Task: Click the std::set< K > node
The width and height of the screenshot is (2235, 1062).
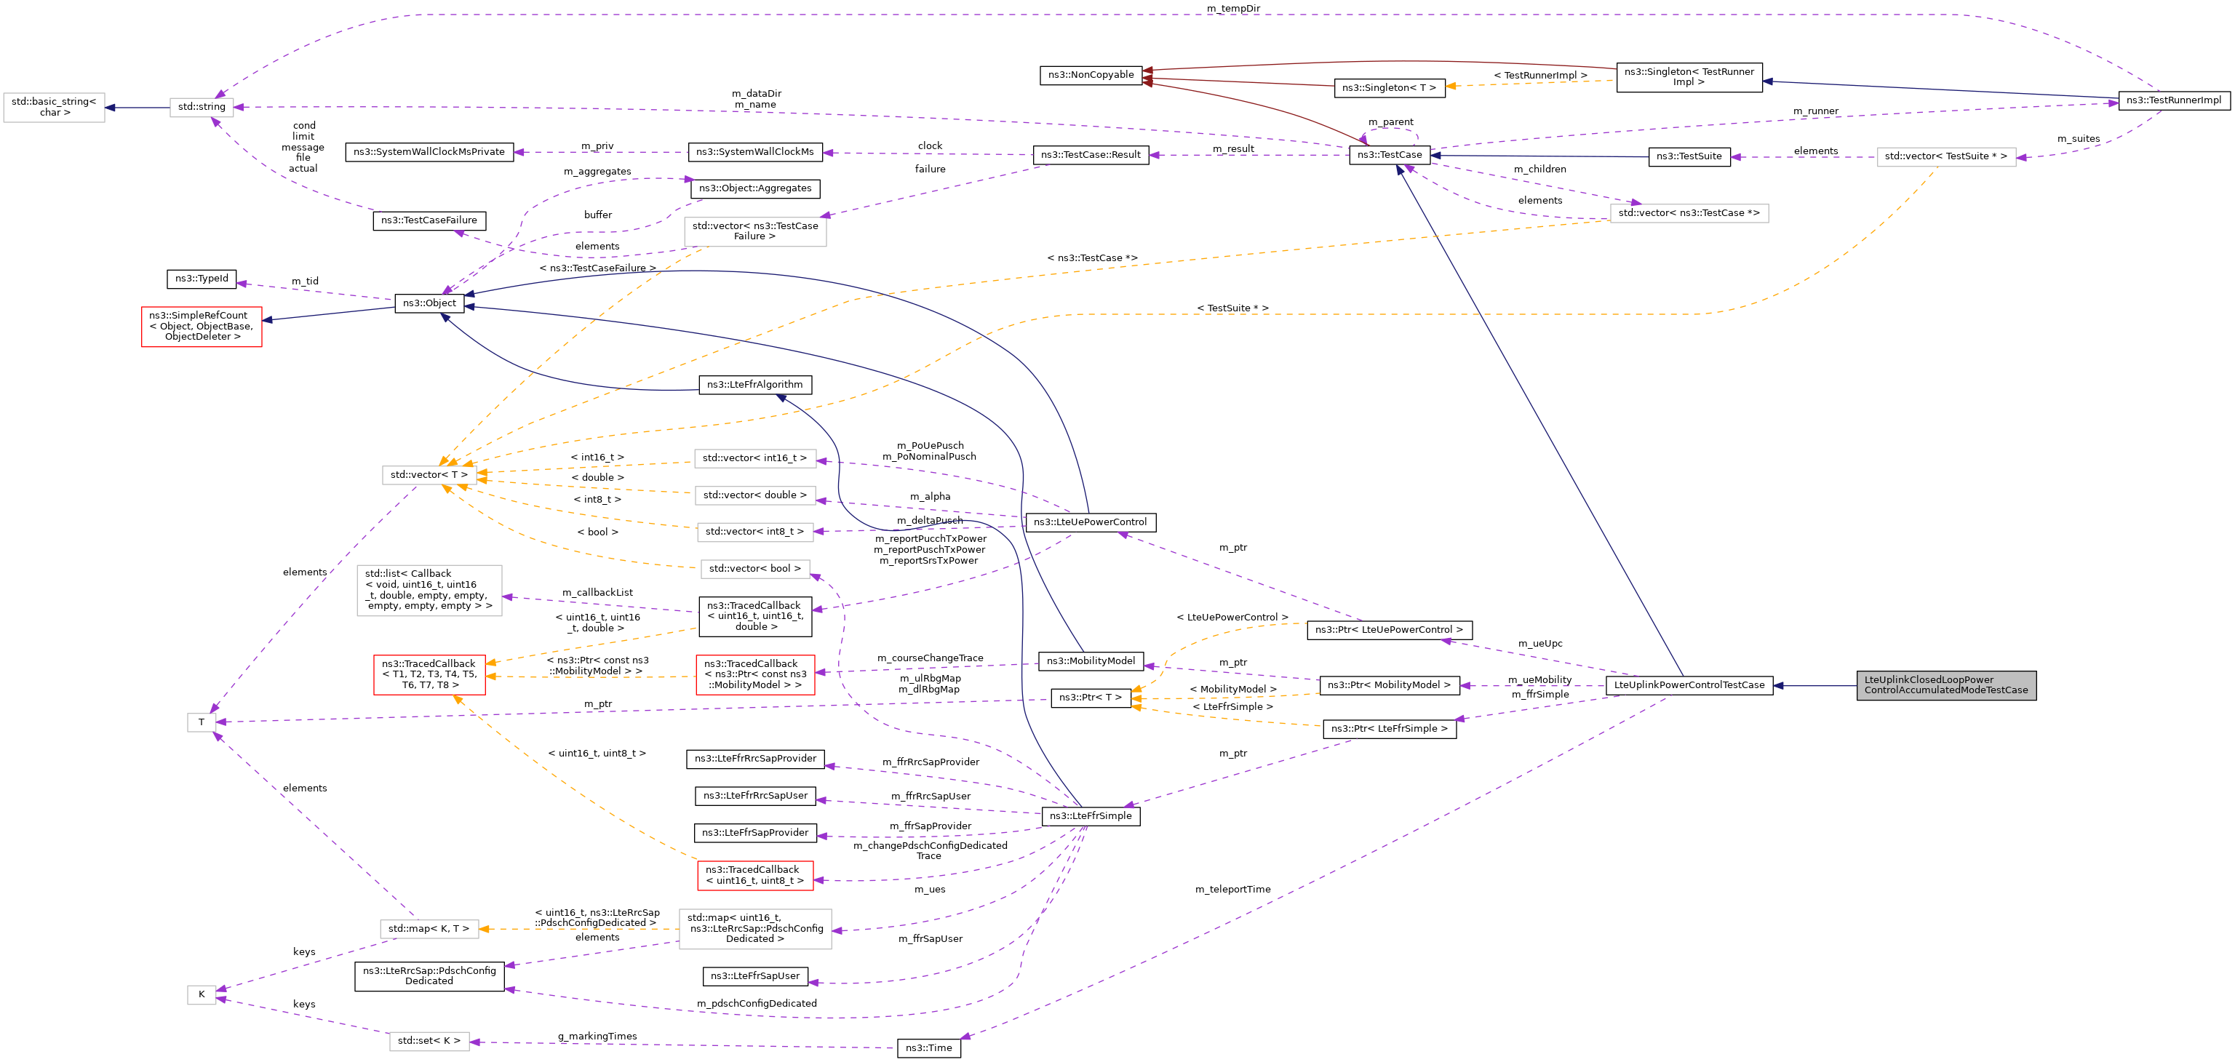Action: tap(429, 1041)
